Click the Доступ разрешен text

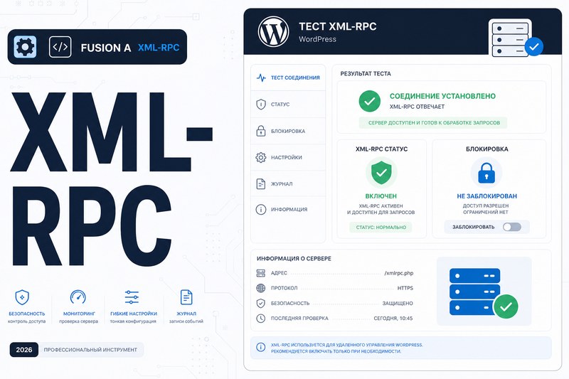(x=486, y=205)
